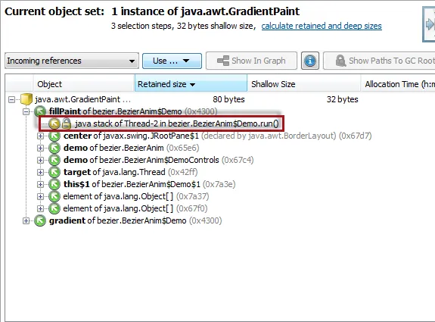
Task: Select center of javax.swing.JRootPane$1 row
Action: 218,136
